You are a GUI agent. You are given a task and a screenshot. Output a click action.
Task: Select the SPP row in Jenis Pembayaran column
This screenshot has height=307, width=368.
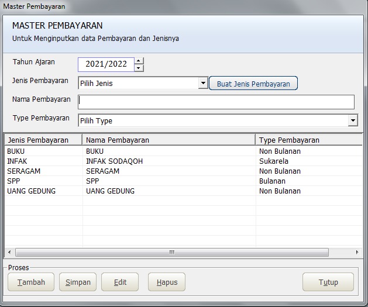click(13, 181)
